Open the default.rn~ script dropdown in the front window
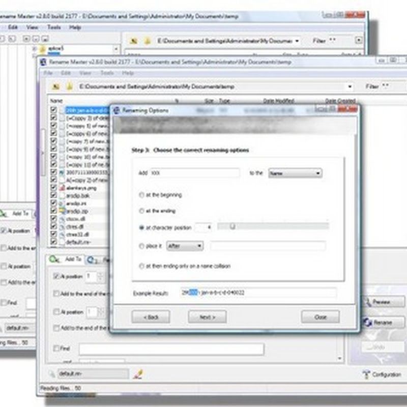The image size is (407, 407). (93, 374)
